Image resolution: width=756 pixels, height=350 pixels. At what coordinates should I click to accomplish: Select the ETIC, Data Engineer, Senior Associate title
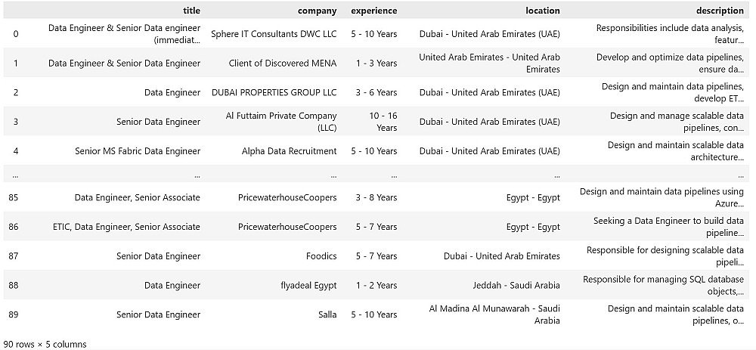pyautogui.click(x=126, y=227)
